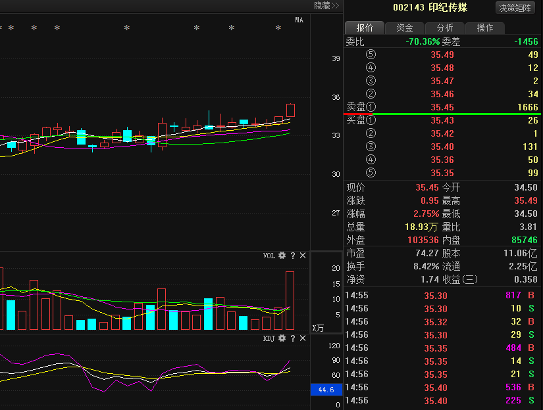543x410 pixels.
Task: Select sell level ③ price 35.47
Action: (x=442, y=81)
